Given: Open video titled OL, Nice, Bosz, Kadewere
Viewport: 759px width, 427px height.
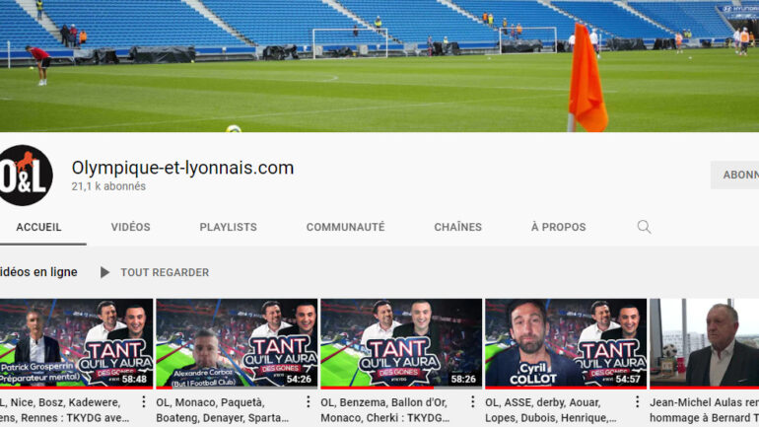Looking at the screenshot, I should pos(64,410).
